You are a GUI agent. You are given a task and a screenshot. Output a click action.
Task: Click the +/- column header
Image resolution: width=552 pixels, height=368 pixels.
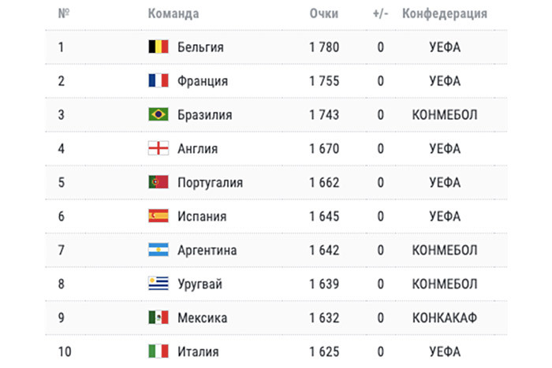(x=381, y=13)
